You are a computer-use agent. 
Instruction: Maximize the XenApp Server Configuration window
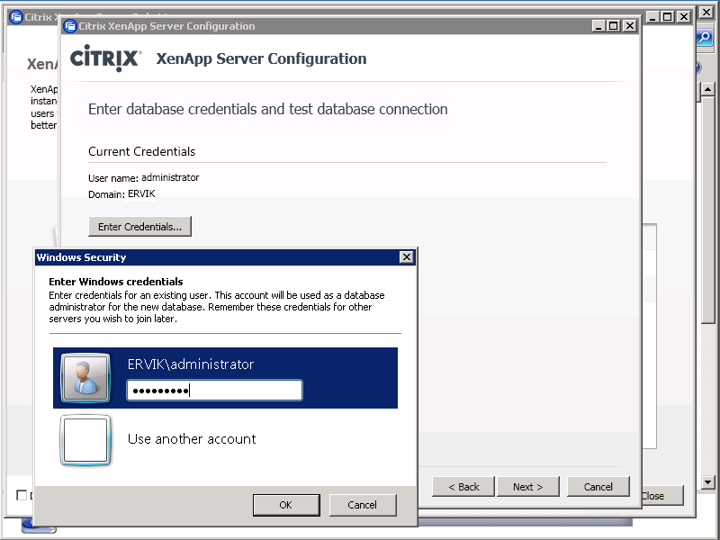[x=614, y=26]
